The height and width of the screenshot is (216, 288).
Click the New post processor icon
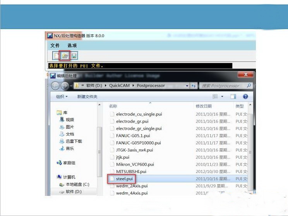pos(56,56)
